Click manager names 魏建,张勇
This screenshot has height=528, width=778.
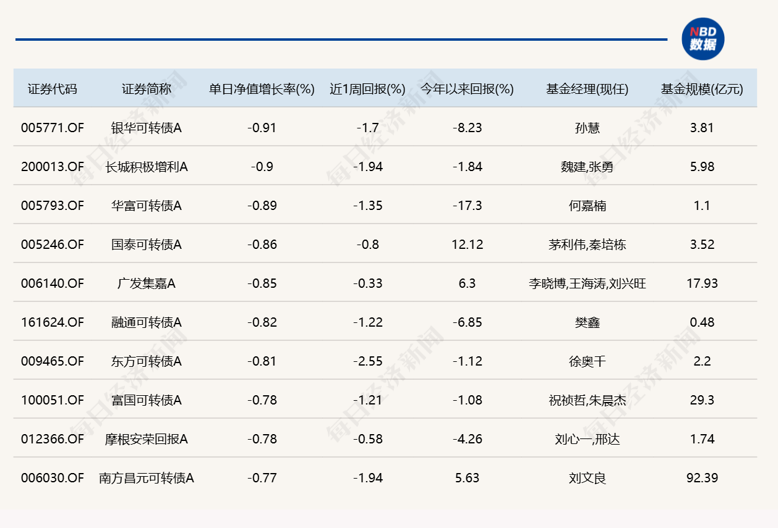pyautogui.click(x=587, y=167)
